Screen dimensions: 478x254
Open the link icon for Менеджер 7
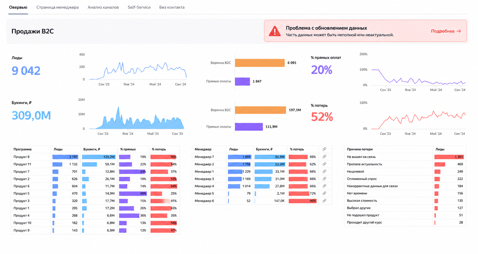click(324, 157)
